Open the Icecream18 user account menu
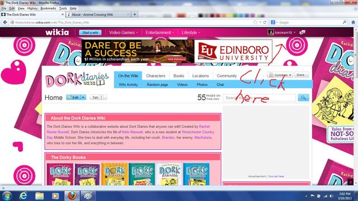The image size is (358, 201). click(281, 32)
